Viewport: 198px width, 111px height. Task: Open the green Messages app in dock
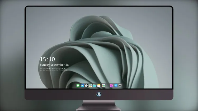coord(78,85)
